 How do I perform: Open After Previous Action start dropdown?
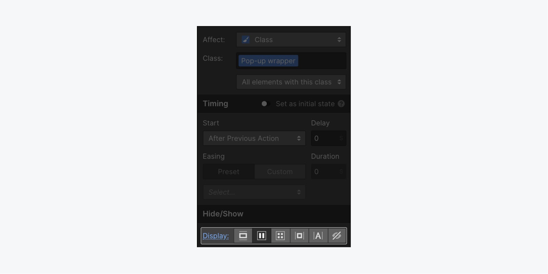pos(254,138)
